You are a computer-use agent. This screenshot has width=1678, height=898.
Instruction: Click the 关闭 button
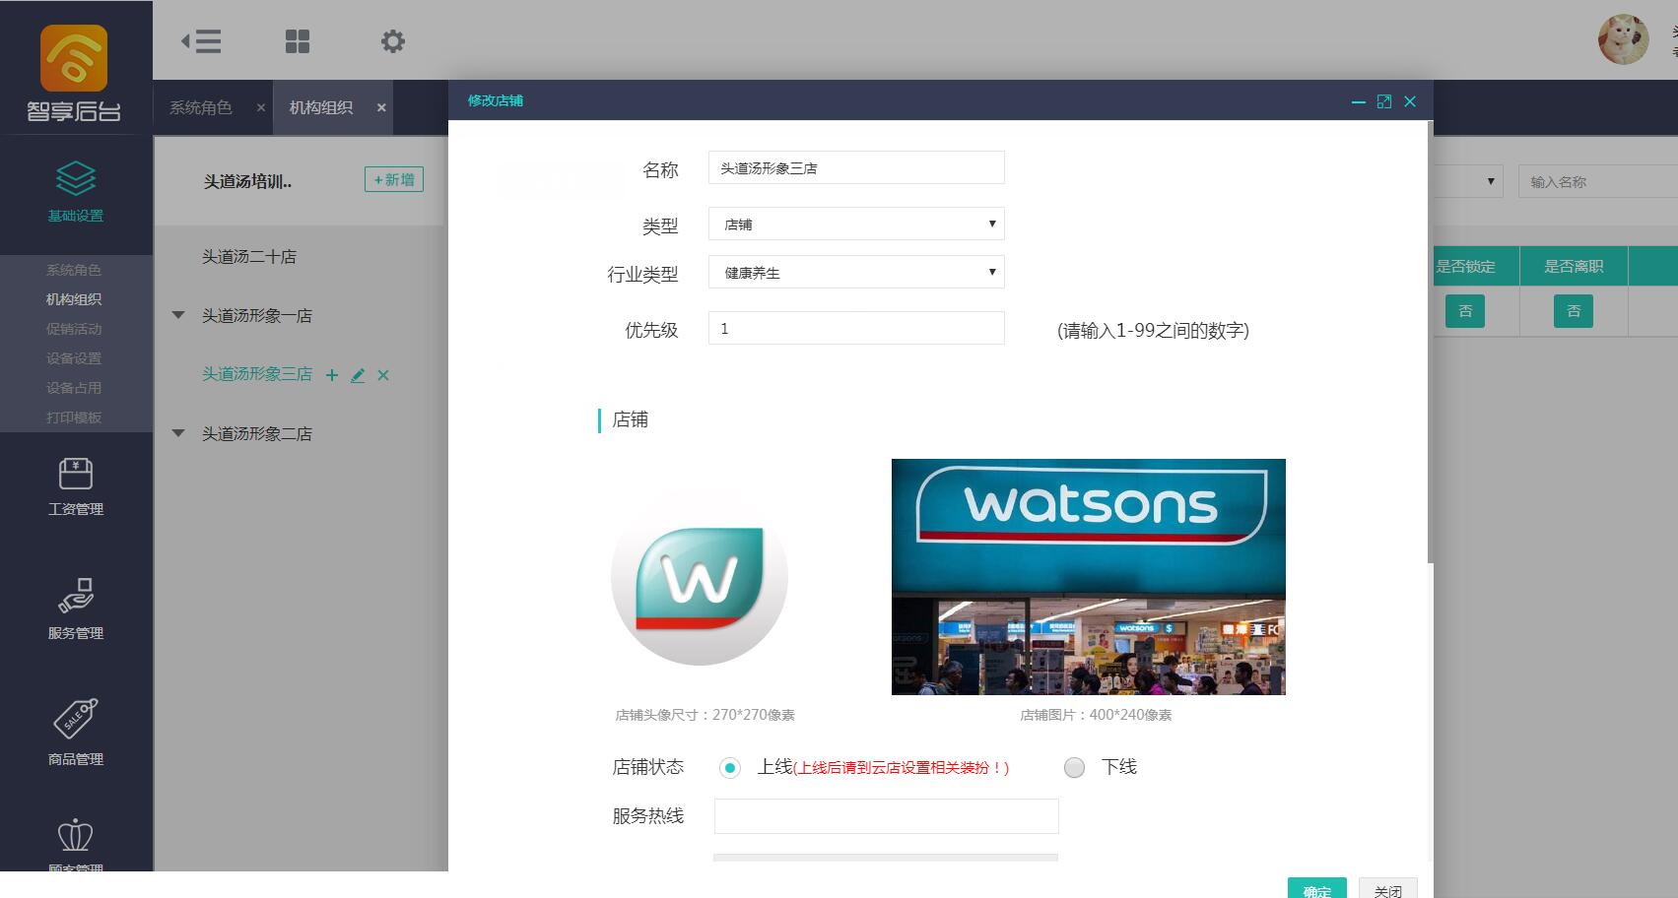point(1388,888)
